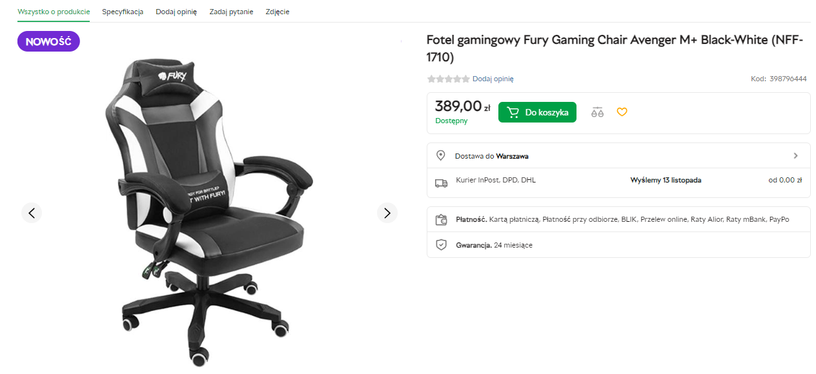Add product to wishlist with heart icon
This screenshot has height=374, width=816.
(622, 112)
